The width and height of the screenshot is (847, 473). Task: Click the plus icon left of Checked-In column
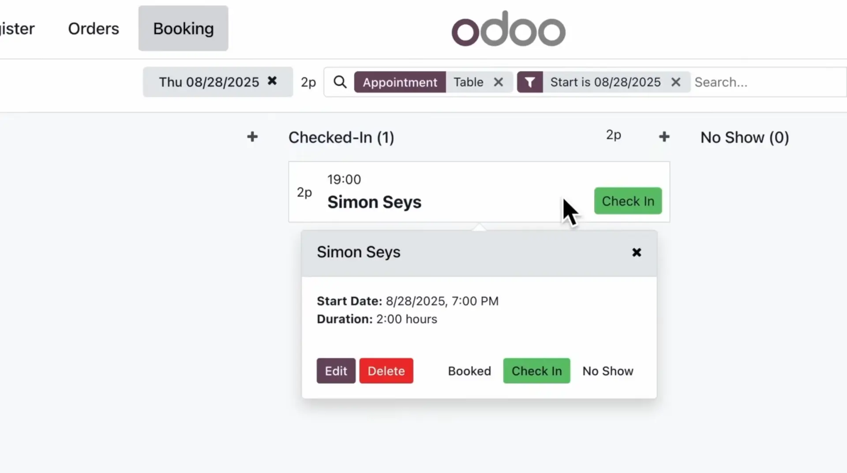pyautogui.click(x=252, y=137)
